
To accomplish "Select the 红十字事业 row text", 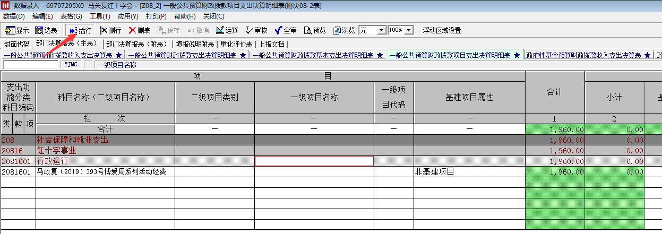I will tap(56, 151).
